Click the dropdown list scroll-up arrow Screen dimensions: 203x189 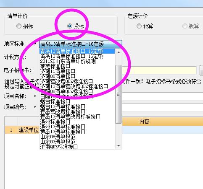(x=119, y=52)
